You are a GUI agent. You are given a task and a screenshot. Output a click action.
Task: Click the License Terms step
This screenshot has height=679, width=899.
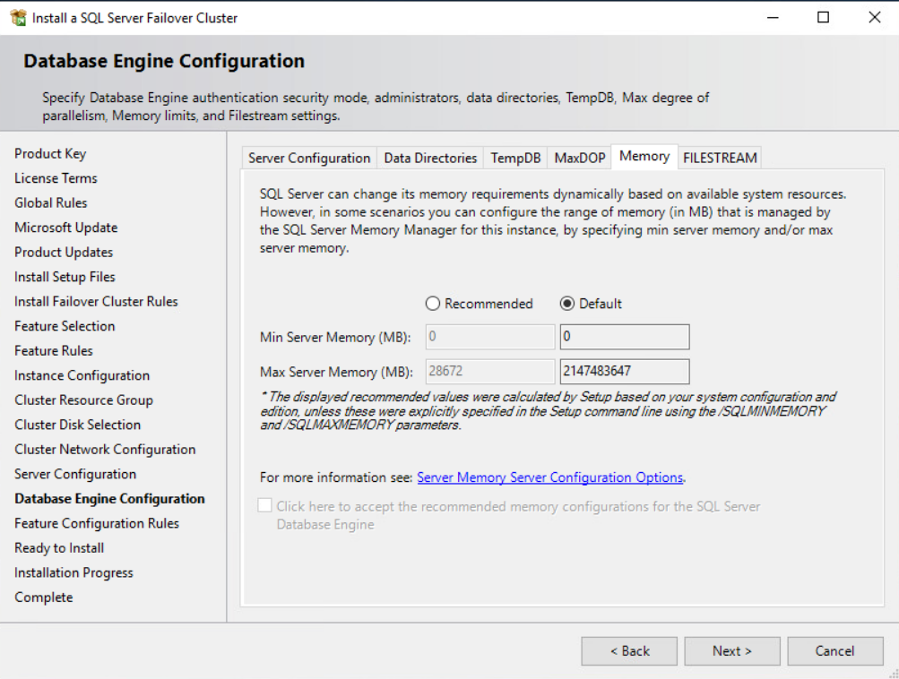(x=56, y=178)
